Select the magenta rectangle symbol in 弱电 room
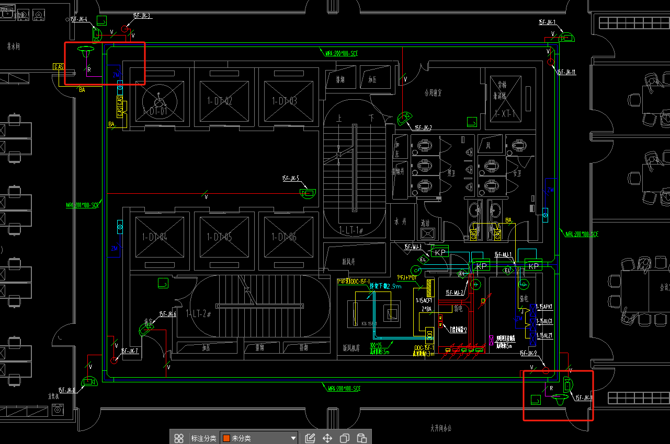This screenshot has height=444, width=670. pyautogui.click(x=491, y=340)
